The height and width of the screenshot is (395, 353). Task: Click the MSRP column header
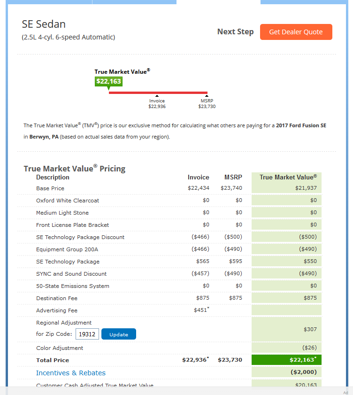233,178
